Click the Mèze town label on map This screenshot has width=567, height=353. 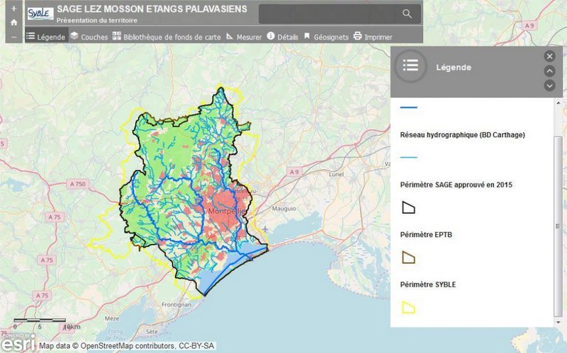point(112,318)
